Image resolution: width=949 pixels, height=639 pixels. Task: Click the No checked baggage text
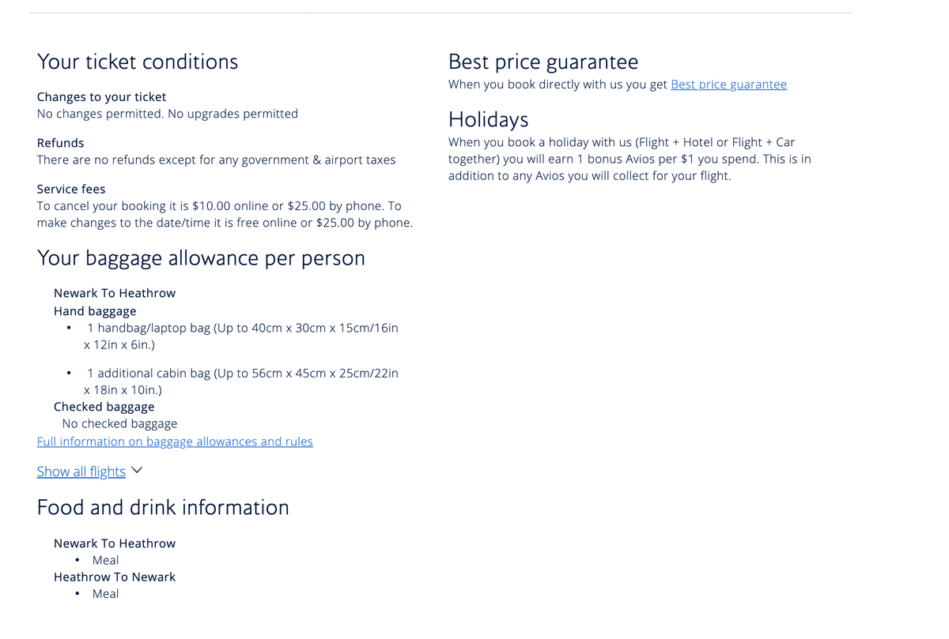tap(119, 423)
